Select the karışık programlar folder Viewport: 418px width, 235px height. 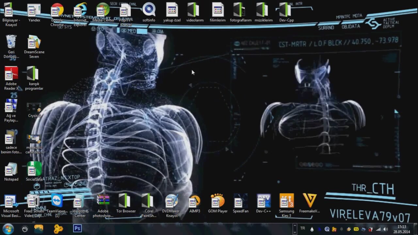pyautogui.click(x=34, y=79)
